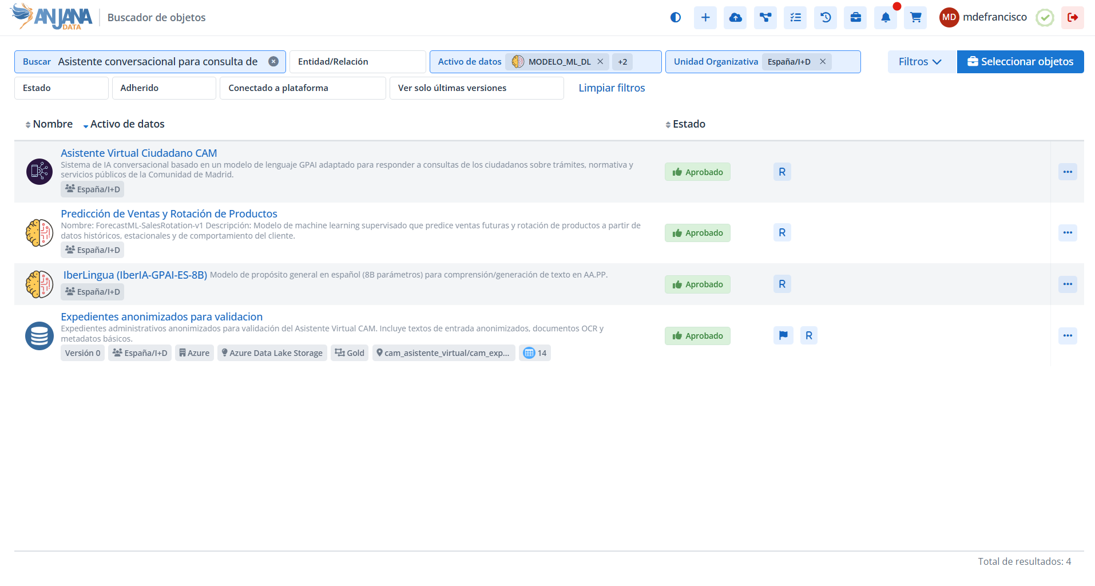Sort results by Nombre column
Image resolution: width=1095 pixels, height=586 pixels.
pyautogui.click(x=49, y=124)
